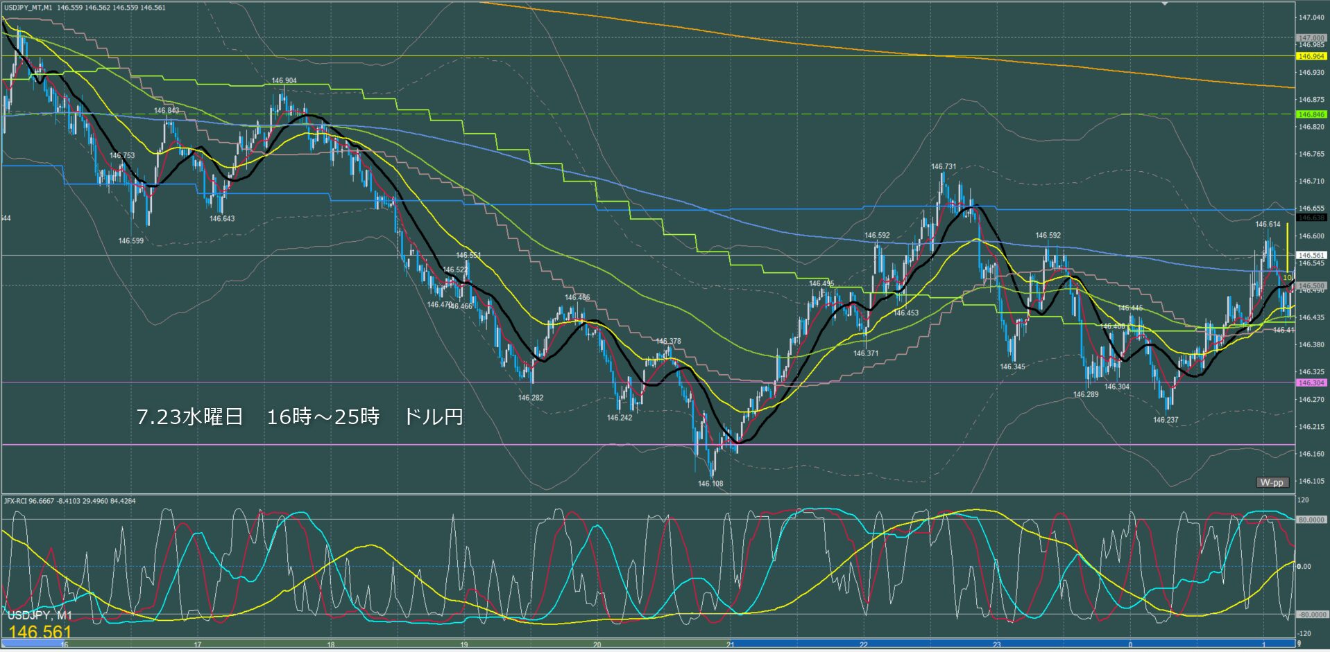
Task: Click the W-pp button on chart
Action: [1272, 482]
